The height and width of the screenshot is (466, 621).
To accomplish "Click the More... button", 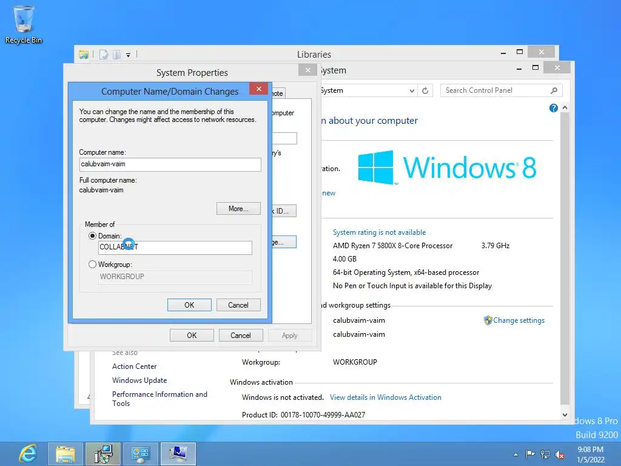I will coord(238,209).
